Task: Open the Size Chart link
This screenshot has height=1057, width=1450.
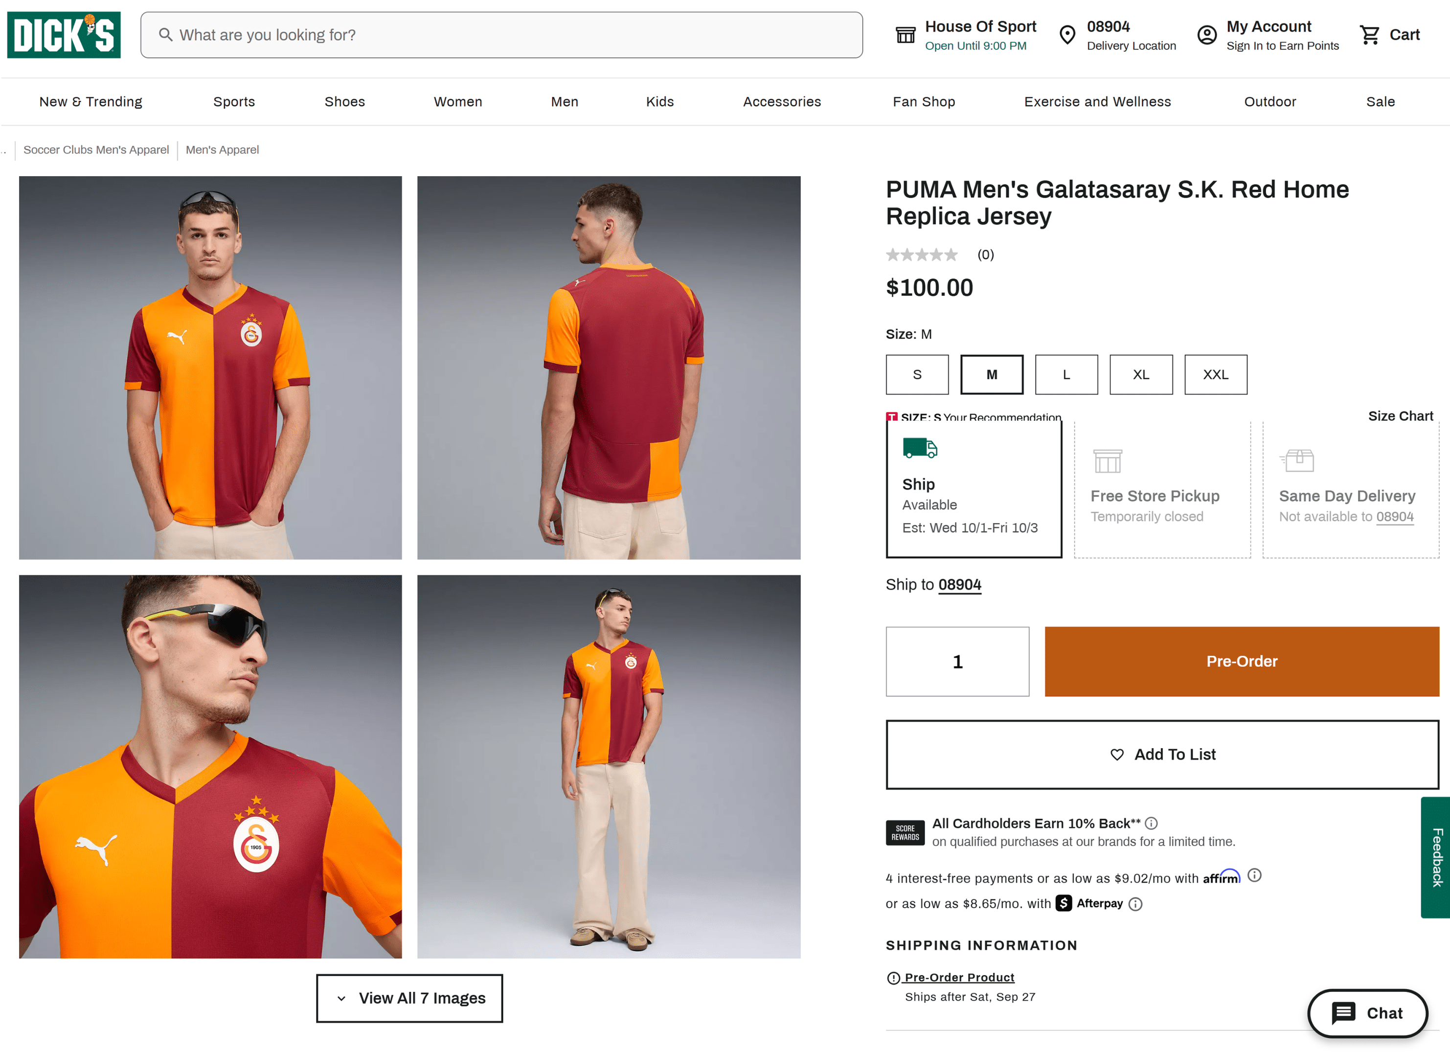Action: (x=1400, y=416)
